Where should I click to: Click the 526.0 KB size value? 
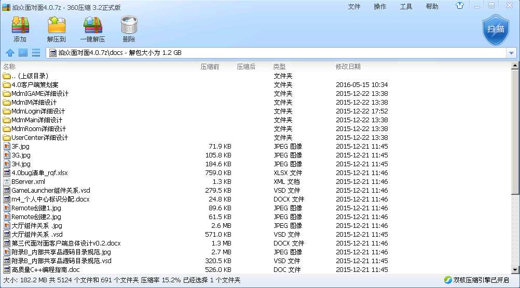[218, 270]
